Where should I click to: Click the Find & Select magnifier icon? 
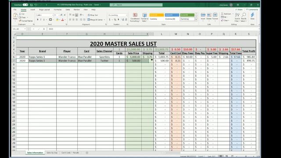tap(244, 15)
